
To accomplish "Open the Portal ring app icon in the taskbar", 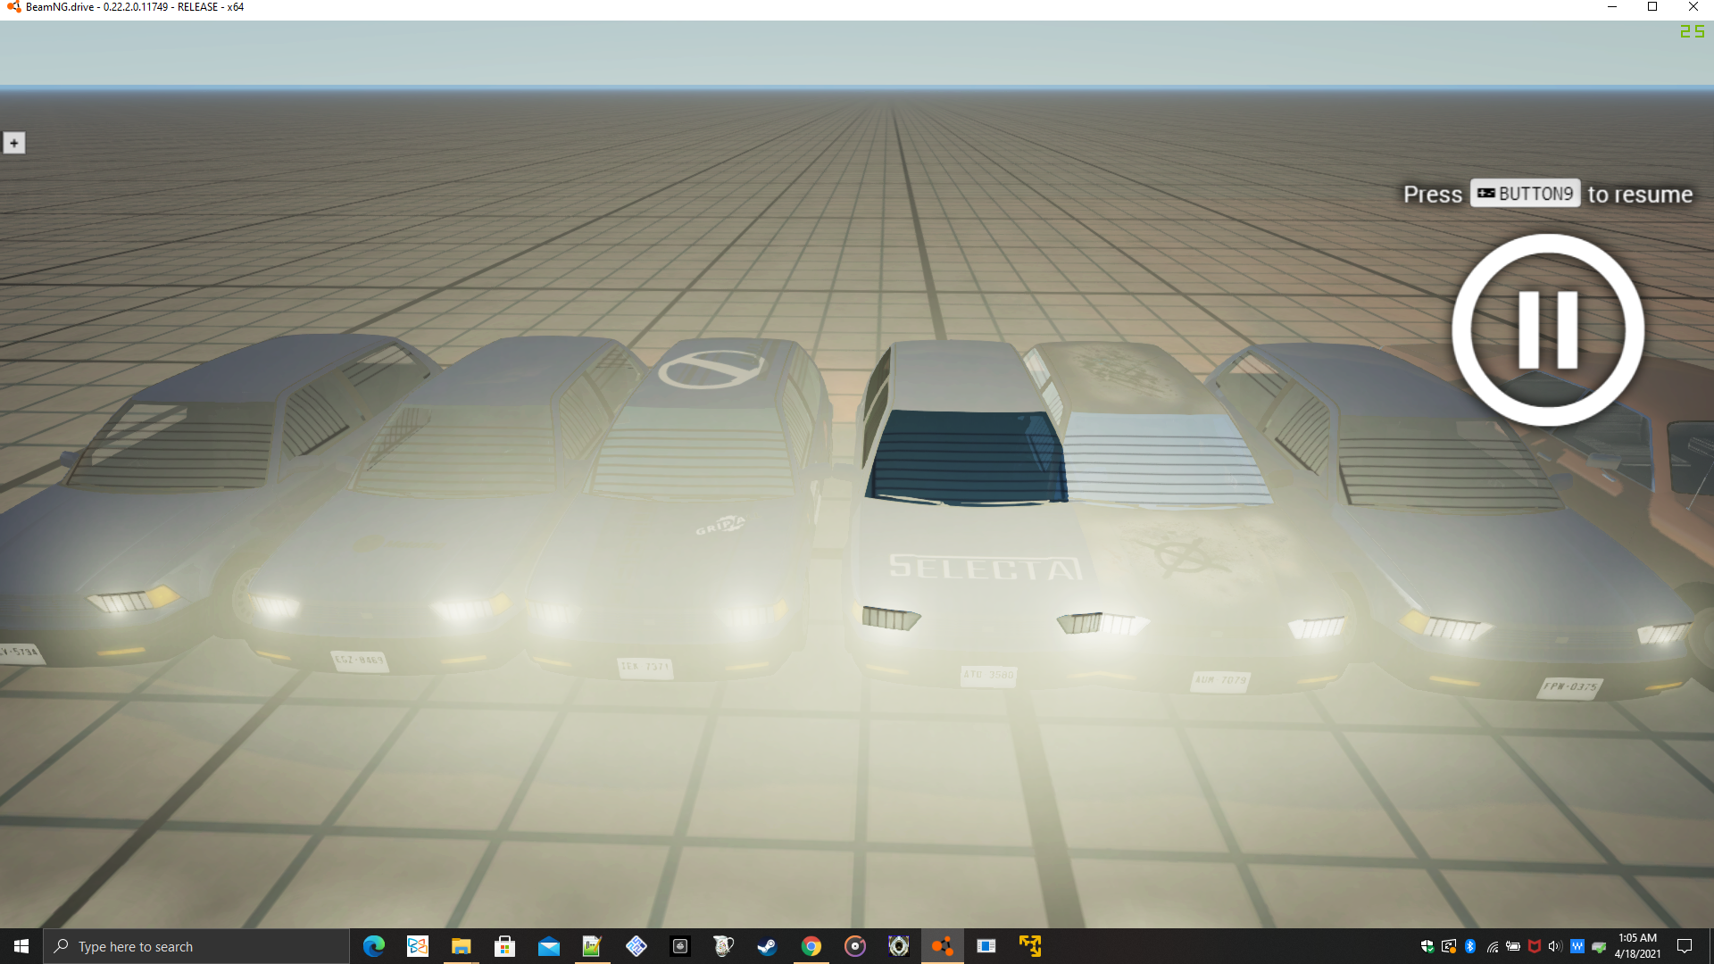I will click(898, 946).
